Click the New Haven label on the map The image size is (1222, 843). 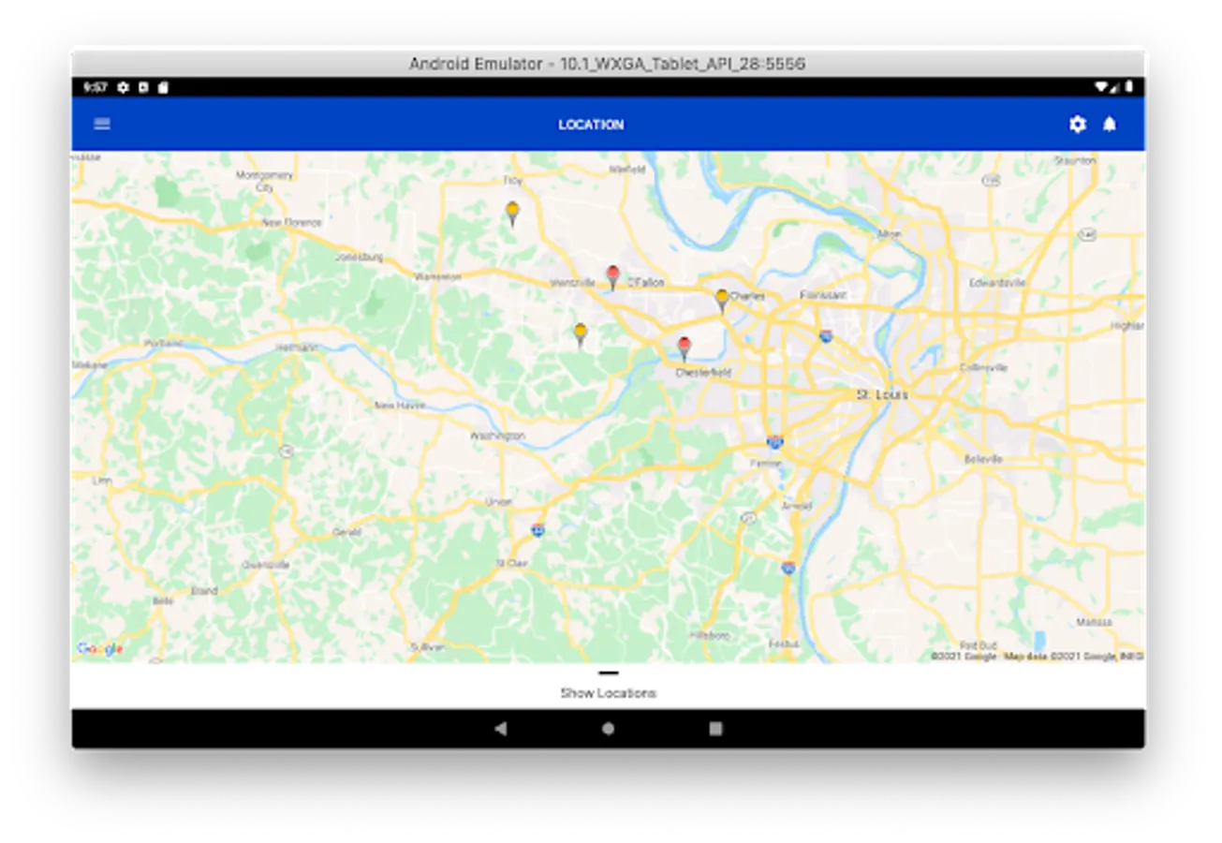coord(400,406)
